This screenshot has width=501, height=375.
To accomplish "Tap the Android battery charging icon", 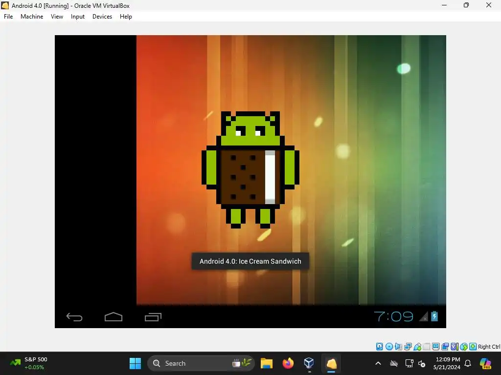I will 434,316.
